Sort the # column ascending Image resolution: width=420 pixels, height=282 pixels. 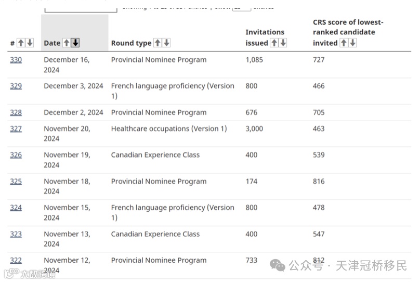pos(21,43)
